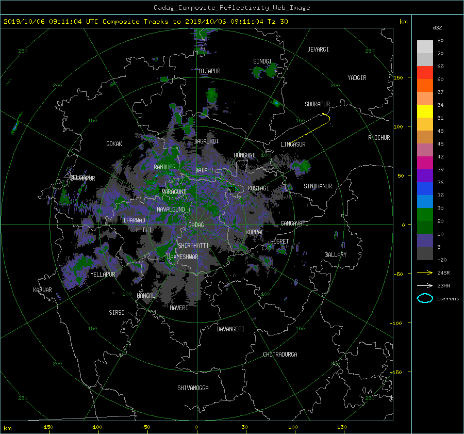Image resolution: width=464 pixels, height=434 pixels.
Task: Click the Gadag_Composite_Reflectivity_Web_Image title
Action: pyautogui.click(x=231, y=8)
